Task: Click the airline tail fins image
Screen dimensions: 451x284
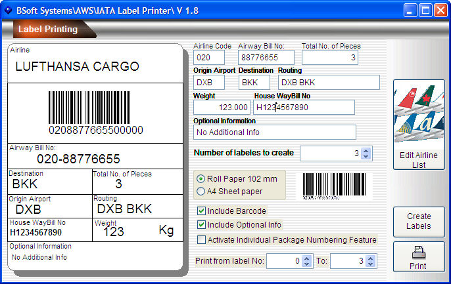Action: [x=419, y=113]
